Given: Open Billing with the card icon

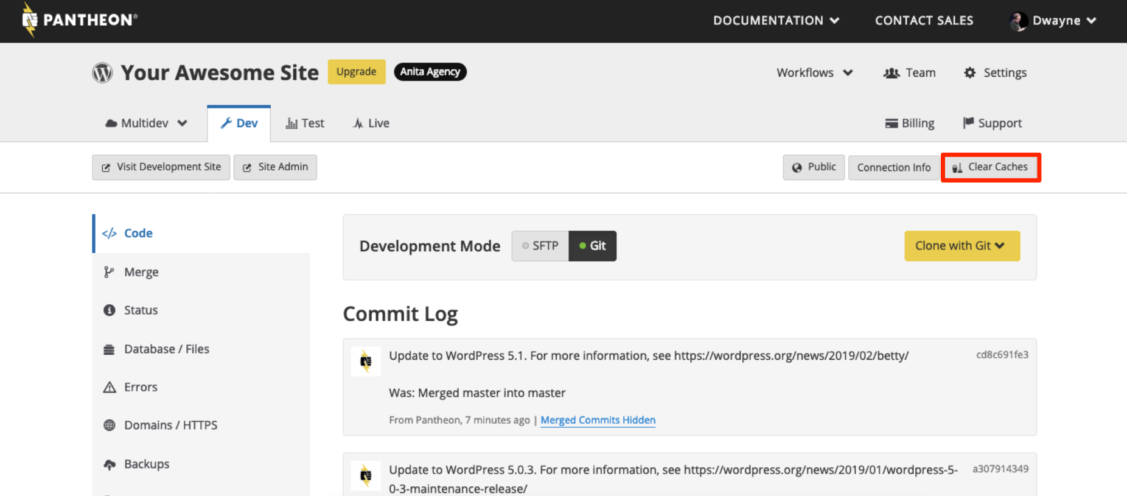Looking at the screenshot, I should 909,124.
